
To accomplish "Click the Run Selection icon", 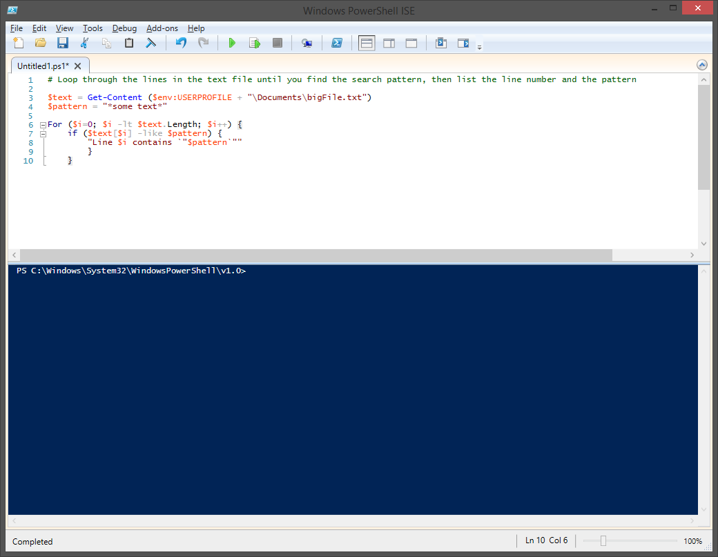I will pyautogui.click(x=254, y=43).
